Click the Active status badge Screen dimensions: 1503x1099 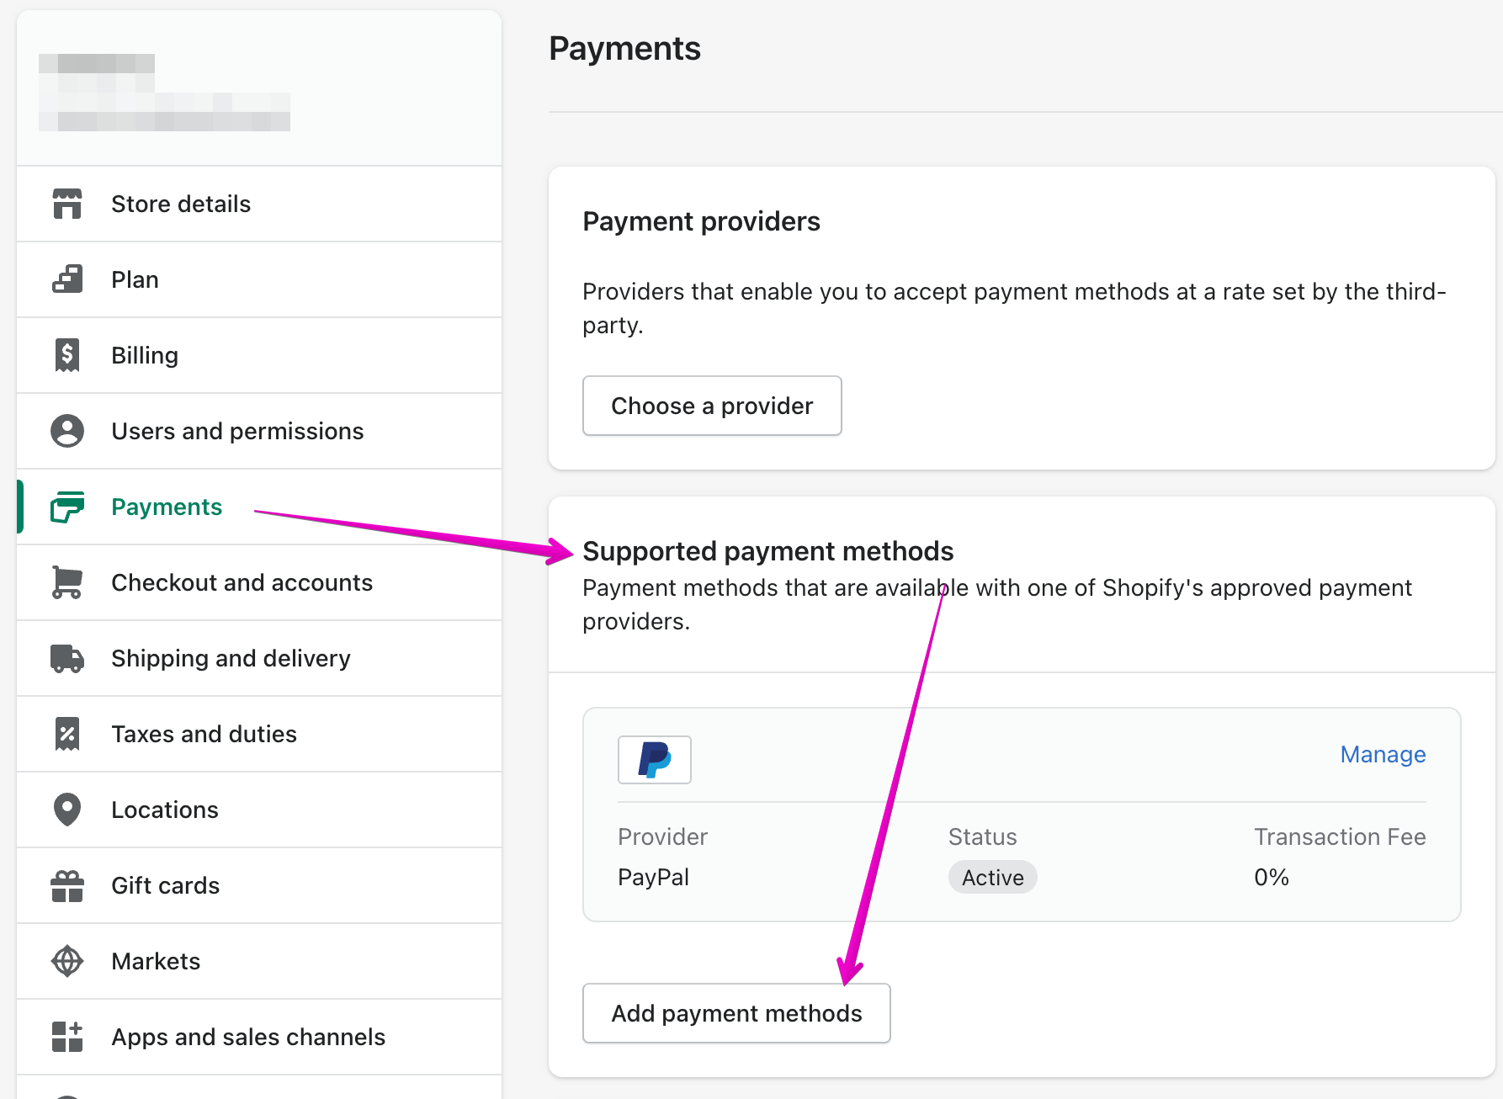[992, 878]
